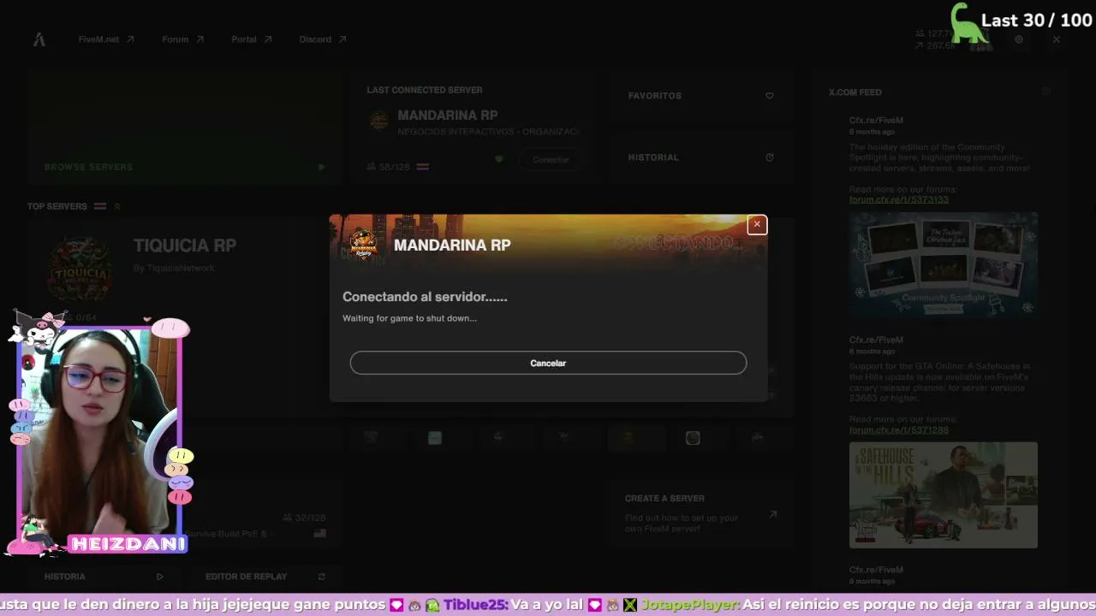The height and width of the screenshot is (616, 1096).
Task: Click the 'Waiting for game to shut down...' status
Action: [409, 318]
